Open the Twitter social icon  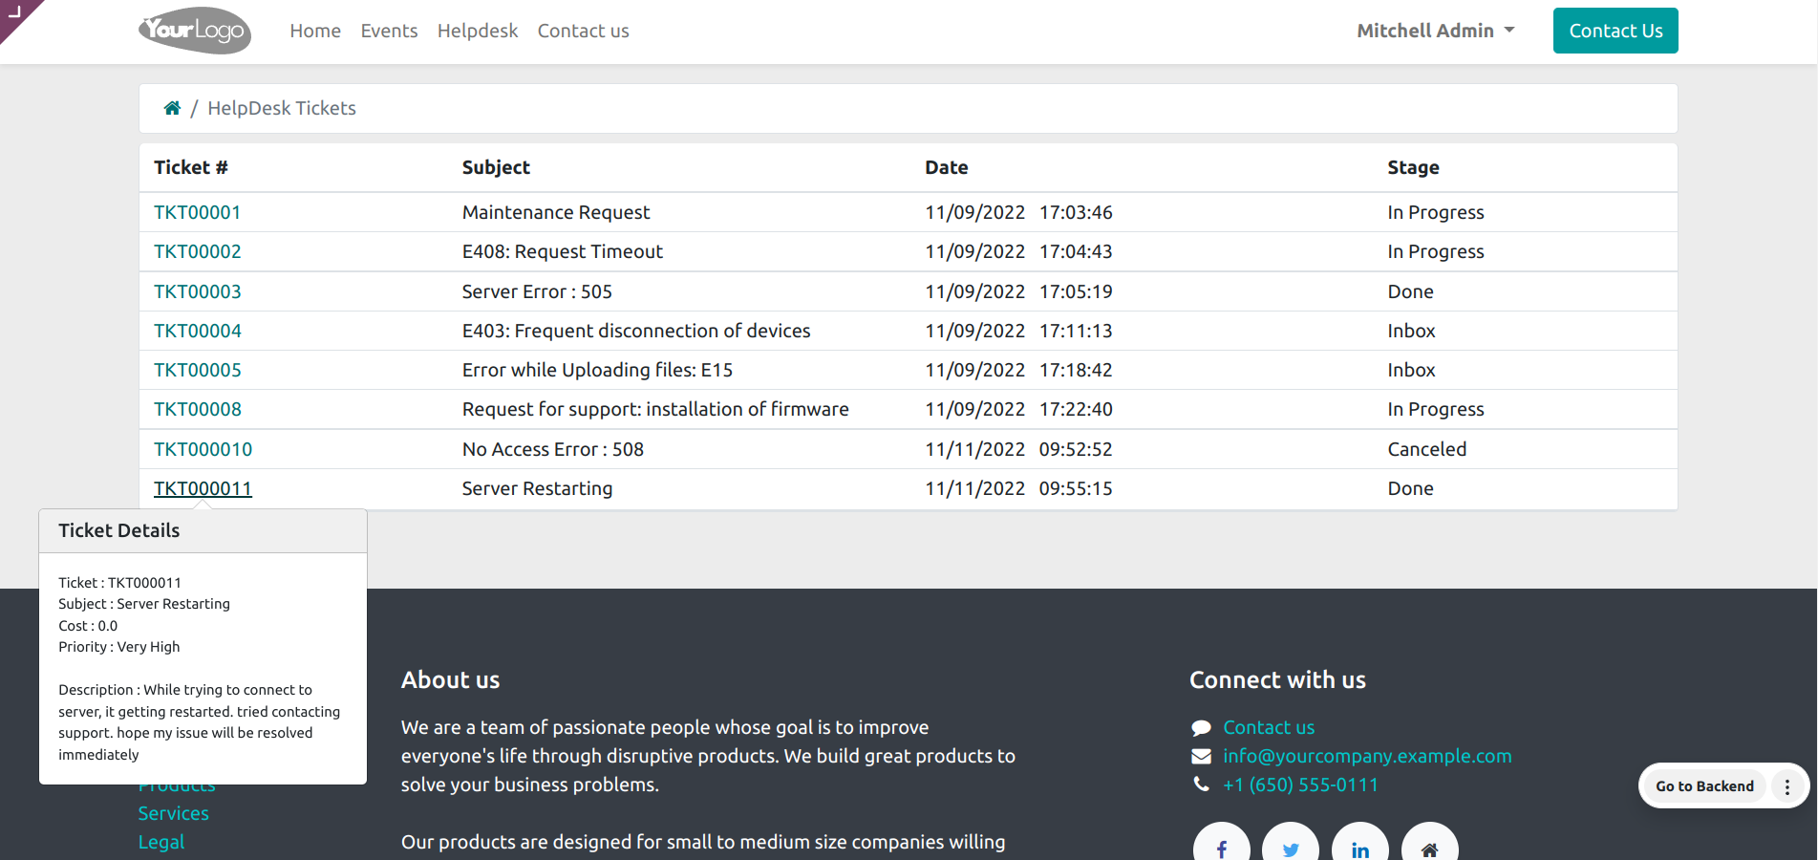[1291, 848]
